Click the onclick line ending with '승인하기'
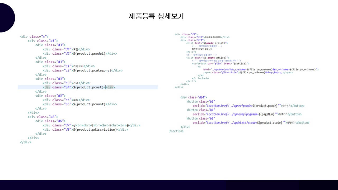 click(x=249, y=106)
